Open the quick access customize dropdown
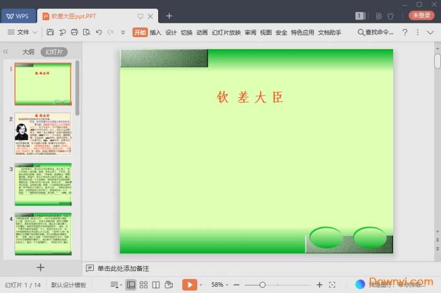Screen dimensions: 441x293 point(123,33)
